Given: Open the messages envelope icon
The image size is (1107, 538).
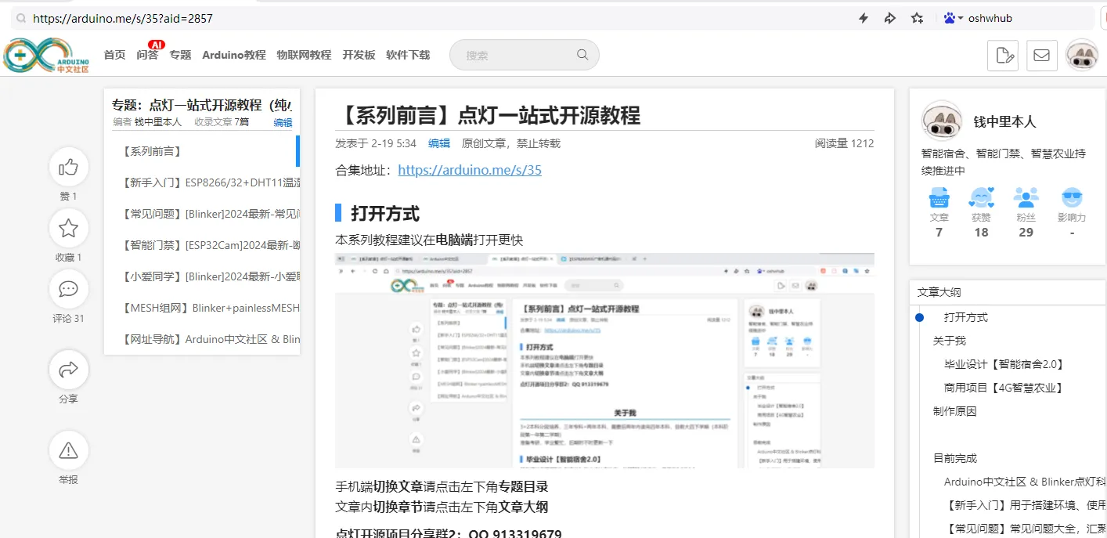Looking at the screenshot, I should tap(1041, 56).
